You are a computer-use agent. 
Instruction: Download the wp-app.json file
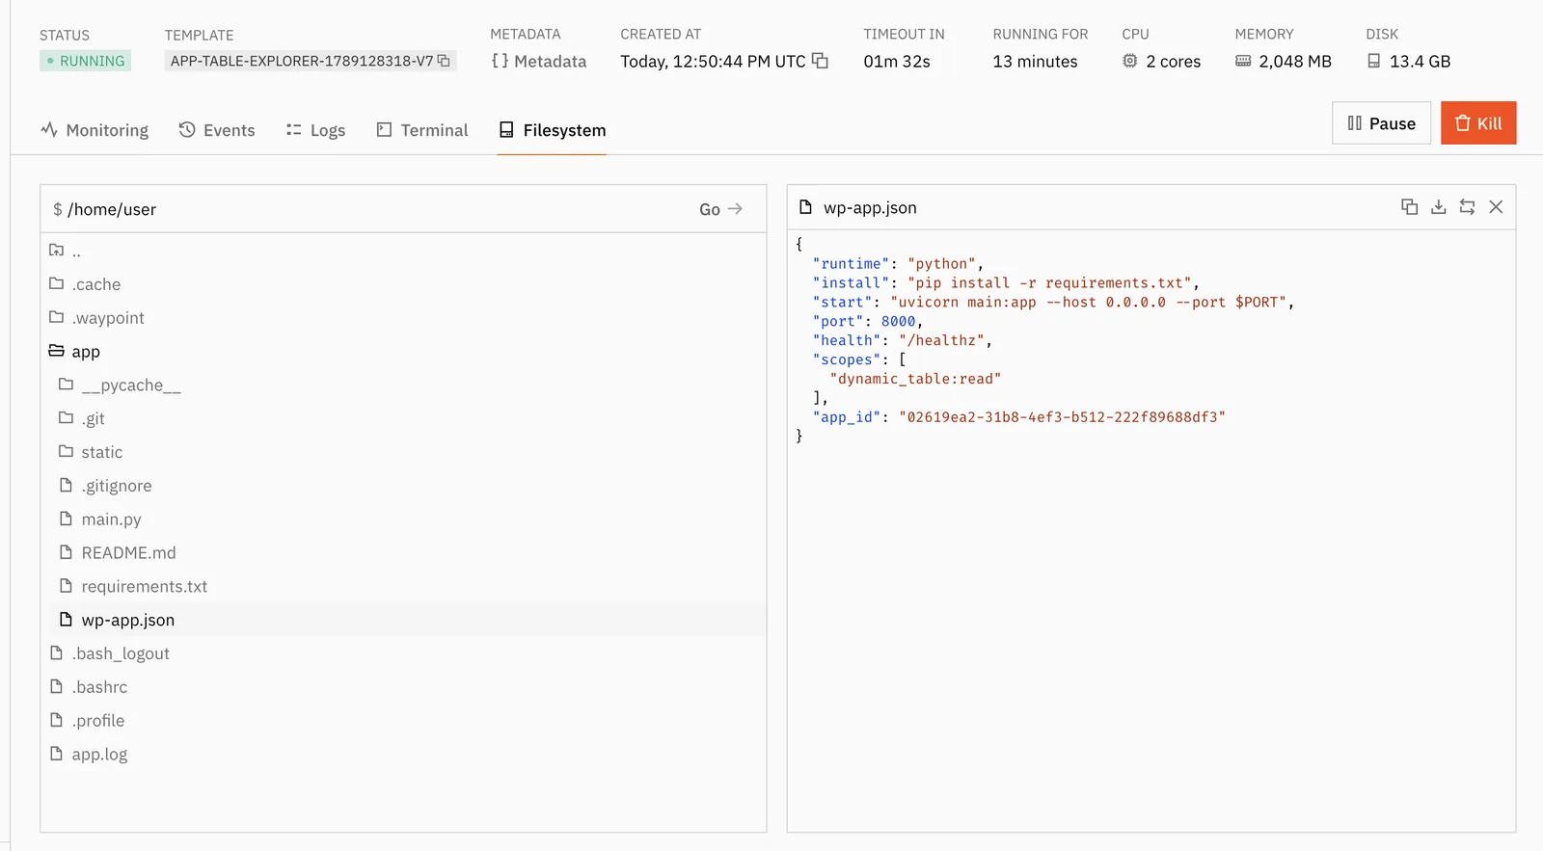tap(1438, 207)
